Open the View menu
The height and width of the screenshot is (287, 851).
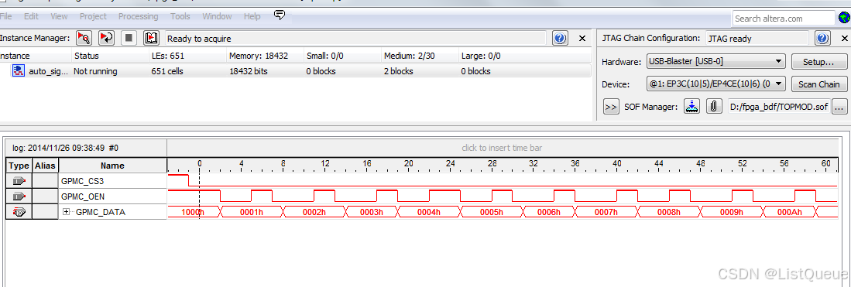pos(59,16)
